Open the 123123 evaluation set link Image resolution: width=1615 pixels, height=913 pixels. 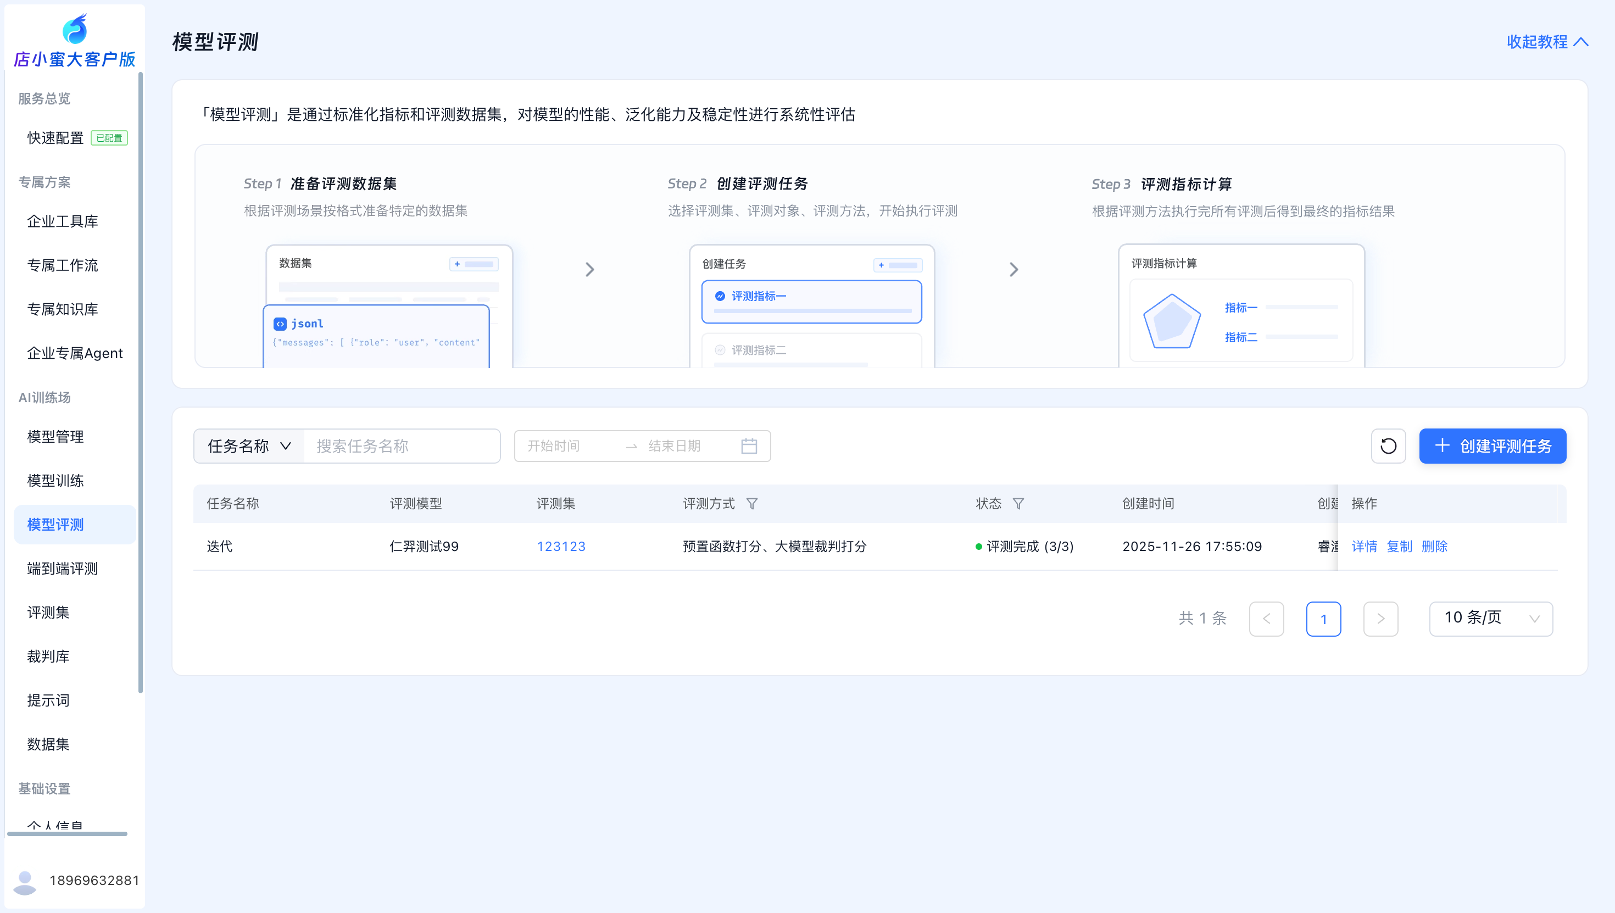[560, 546]
